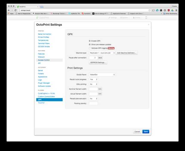This screenshot has width=185, height=151.
Task: Click the new tab button
Action: [x=42, y=7]
